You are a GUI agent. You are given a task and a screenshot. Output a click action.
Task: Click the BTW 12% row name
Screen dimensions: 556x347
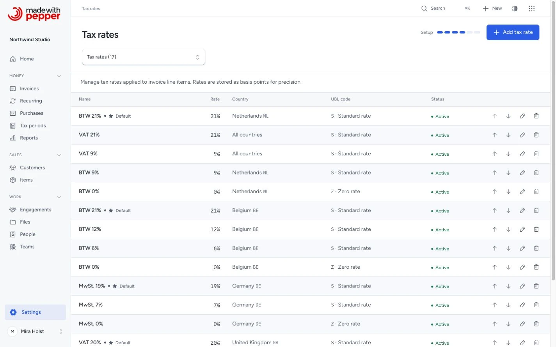[x=90, y=229]
